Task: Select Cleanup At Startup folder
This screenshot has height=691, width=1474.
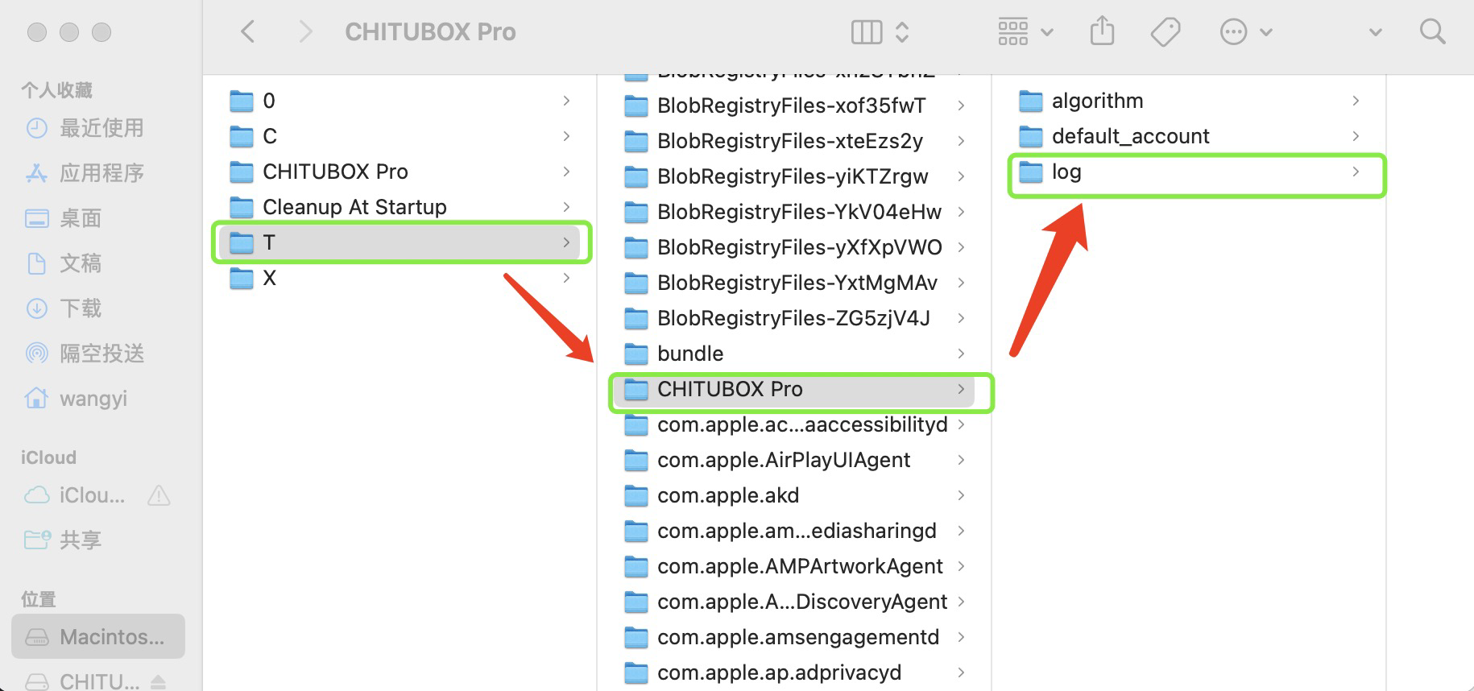Action: (x=401, y=207)
